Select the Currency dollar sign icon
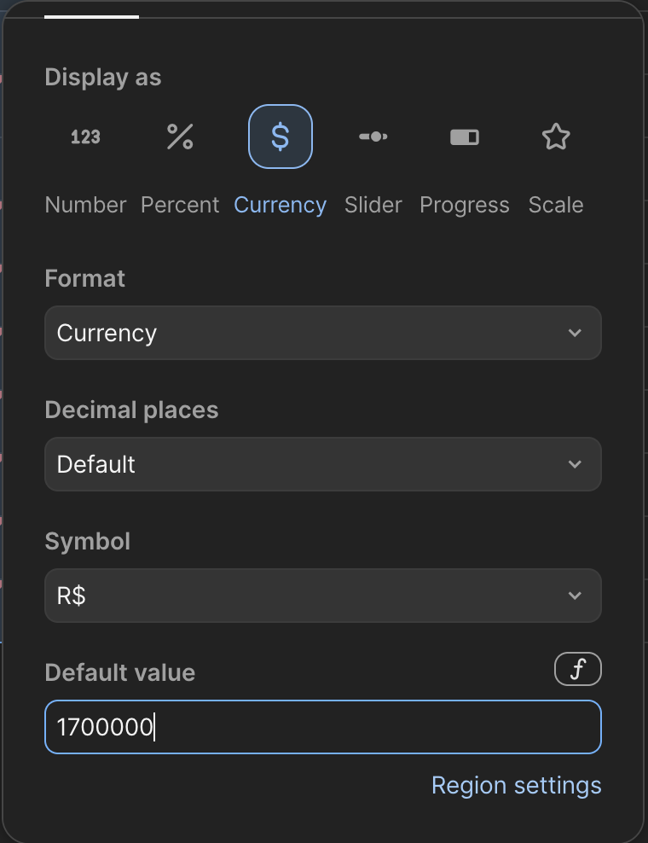This screenshot has height=843, width=648. click(x=281, y=137)
